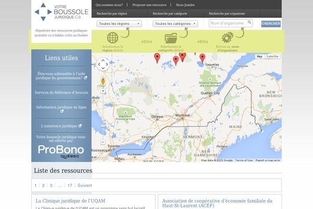The image size is (313, 209).
Task: Open Nous Joindre menu item
Action: 185,5
